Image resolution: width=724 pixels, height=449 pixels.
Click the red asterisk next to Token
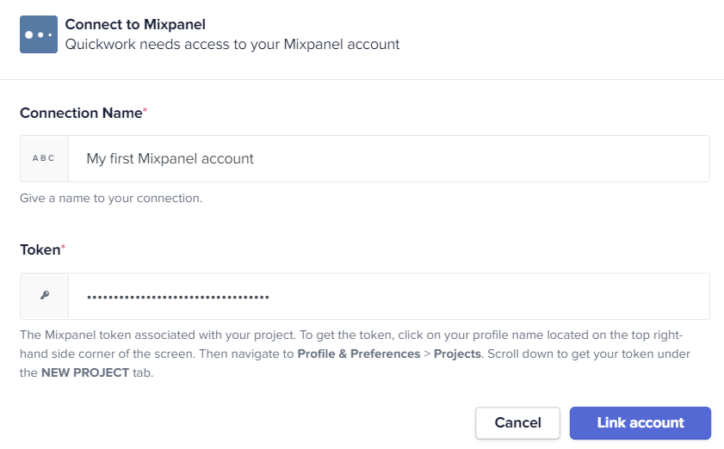63,247
